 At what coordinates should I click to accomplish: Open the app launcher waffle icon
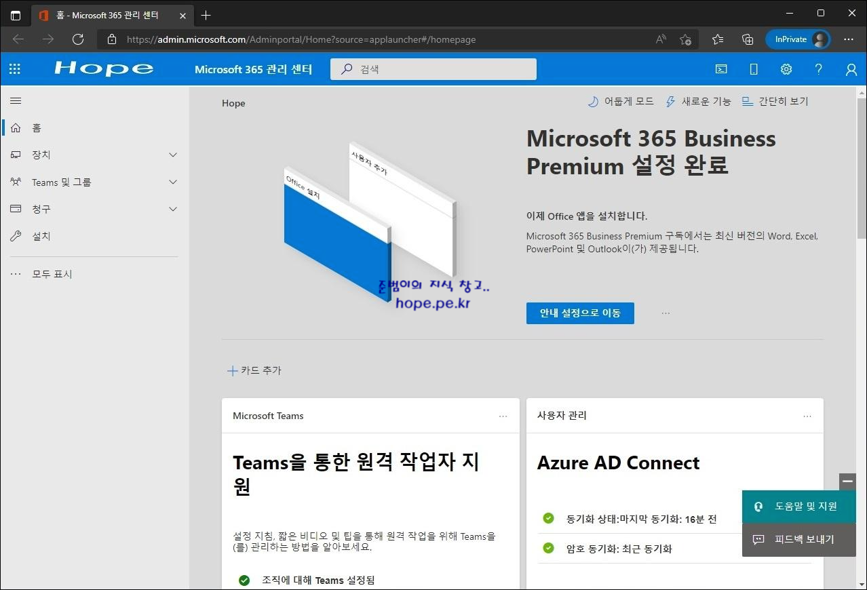coord(15,68)
